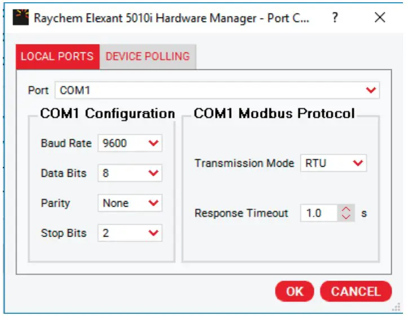Expand the Baud Rate dropdown

[130, 144]
